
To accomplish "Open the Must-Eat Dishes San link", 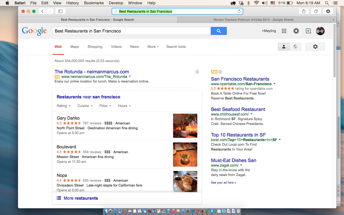I will [x=234, y=160].
